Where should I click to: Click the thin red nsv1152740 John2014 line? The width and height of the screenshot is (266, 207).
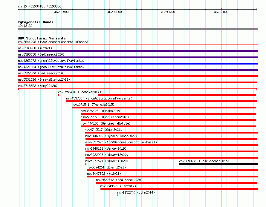188,195
